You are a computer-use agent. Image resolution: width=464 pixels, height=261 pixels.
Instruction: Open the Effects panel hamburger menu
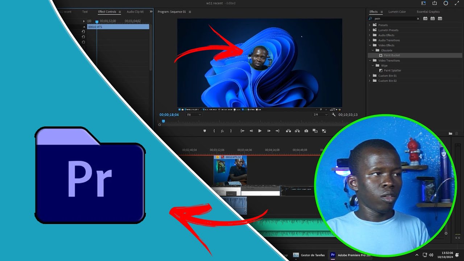coord(382,12)
